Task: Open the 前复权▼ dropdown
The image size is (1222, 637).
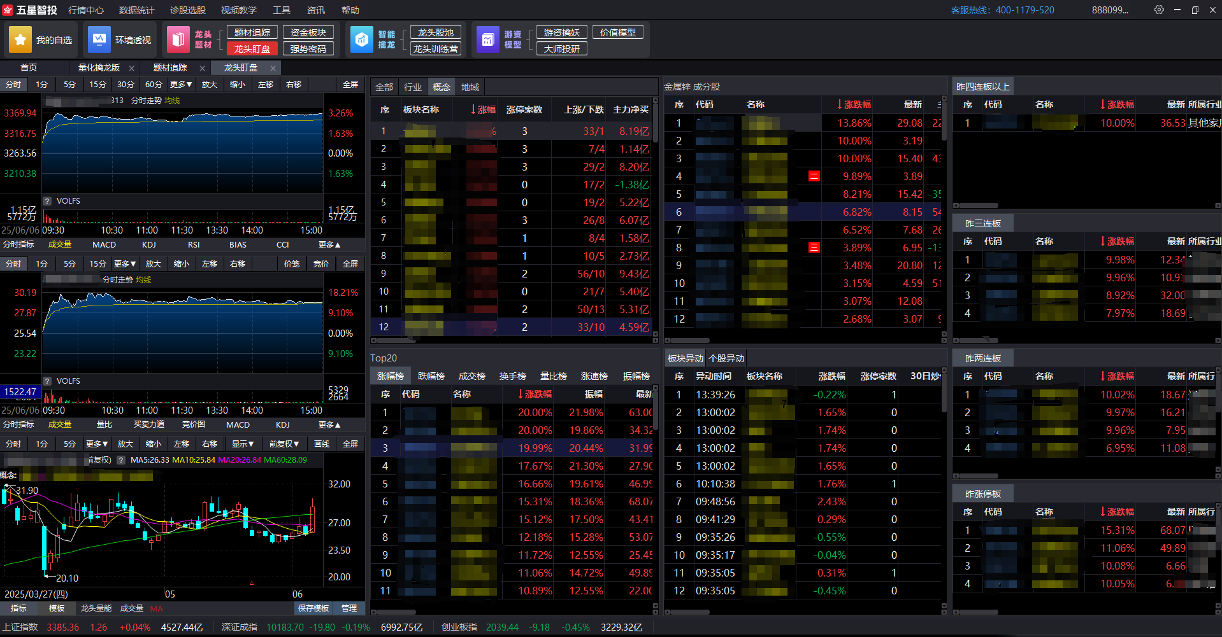Action: click(284, 444)
